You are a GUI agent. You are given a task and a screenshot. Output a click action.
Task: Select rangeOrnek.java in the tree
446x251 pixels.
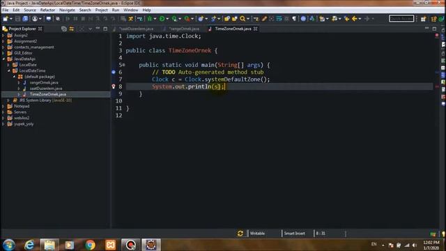(x=44, y=82)
